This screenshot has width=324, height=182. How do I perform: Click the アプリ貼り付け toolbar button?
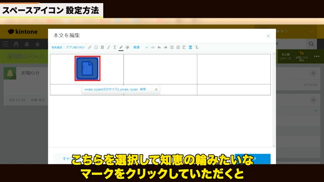75,48
